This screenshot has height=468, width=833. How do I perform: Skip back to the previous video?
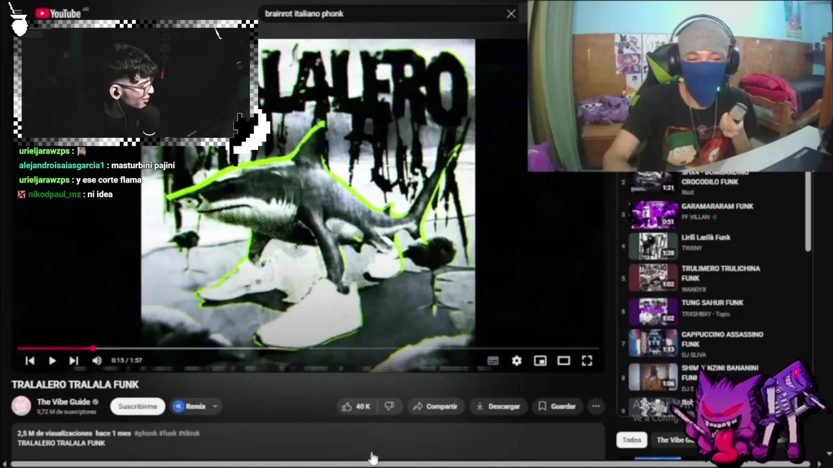(30, 360)
